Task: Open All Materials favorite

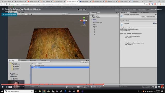Action: pos(16,65)
